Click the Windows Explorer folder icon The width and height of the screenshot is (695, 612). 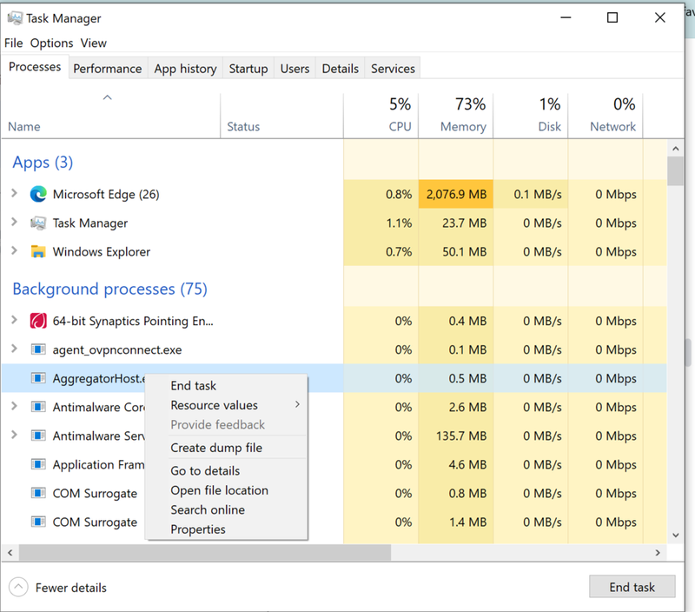pos(38,252)
